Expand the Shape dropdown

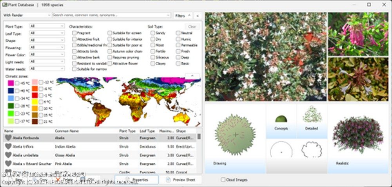pyautogui.click(x=47, y=40)
